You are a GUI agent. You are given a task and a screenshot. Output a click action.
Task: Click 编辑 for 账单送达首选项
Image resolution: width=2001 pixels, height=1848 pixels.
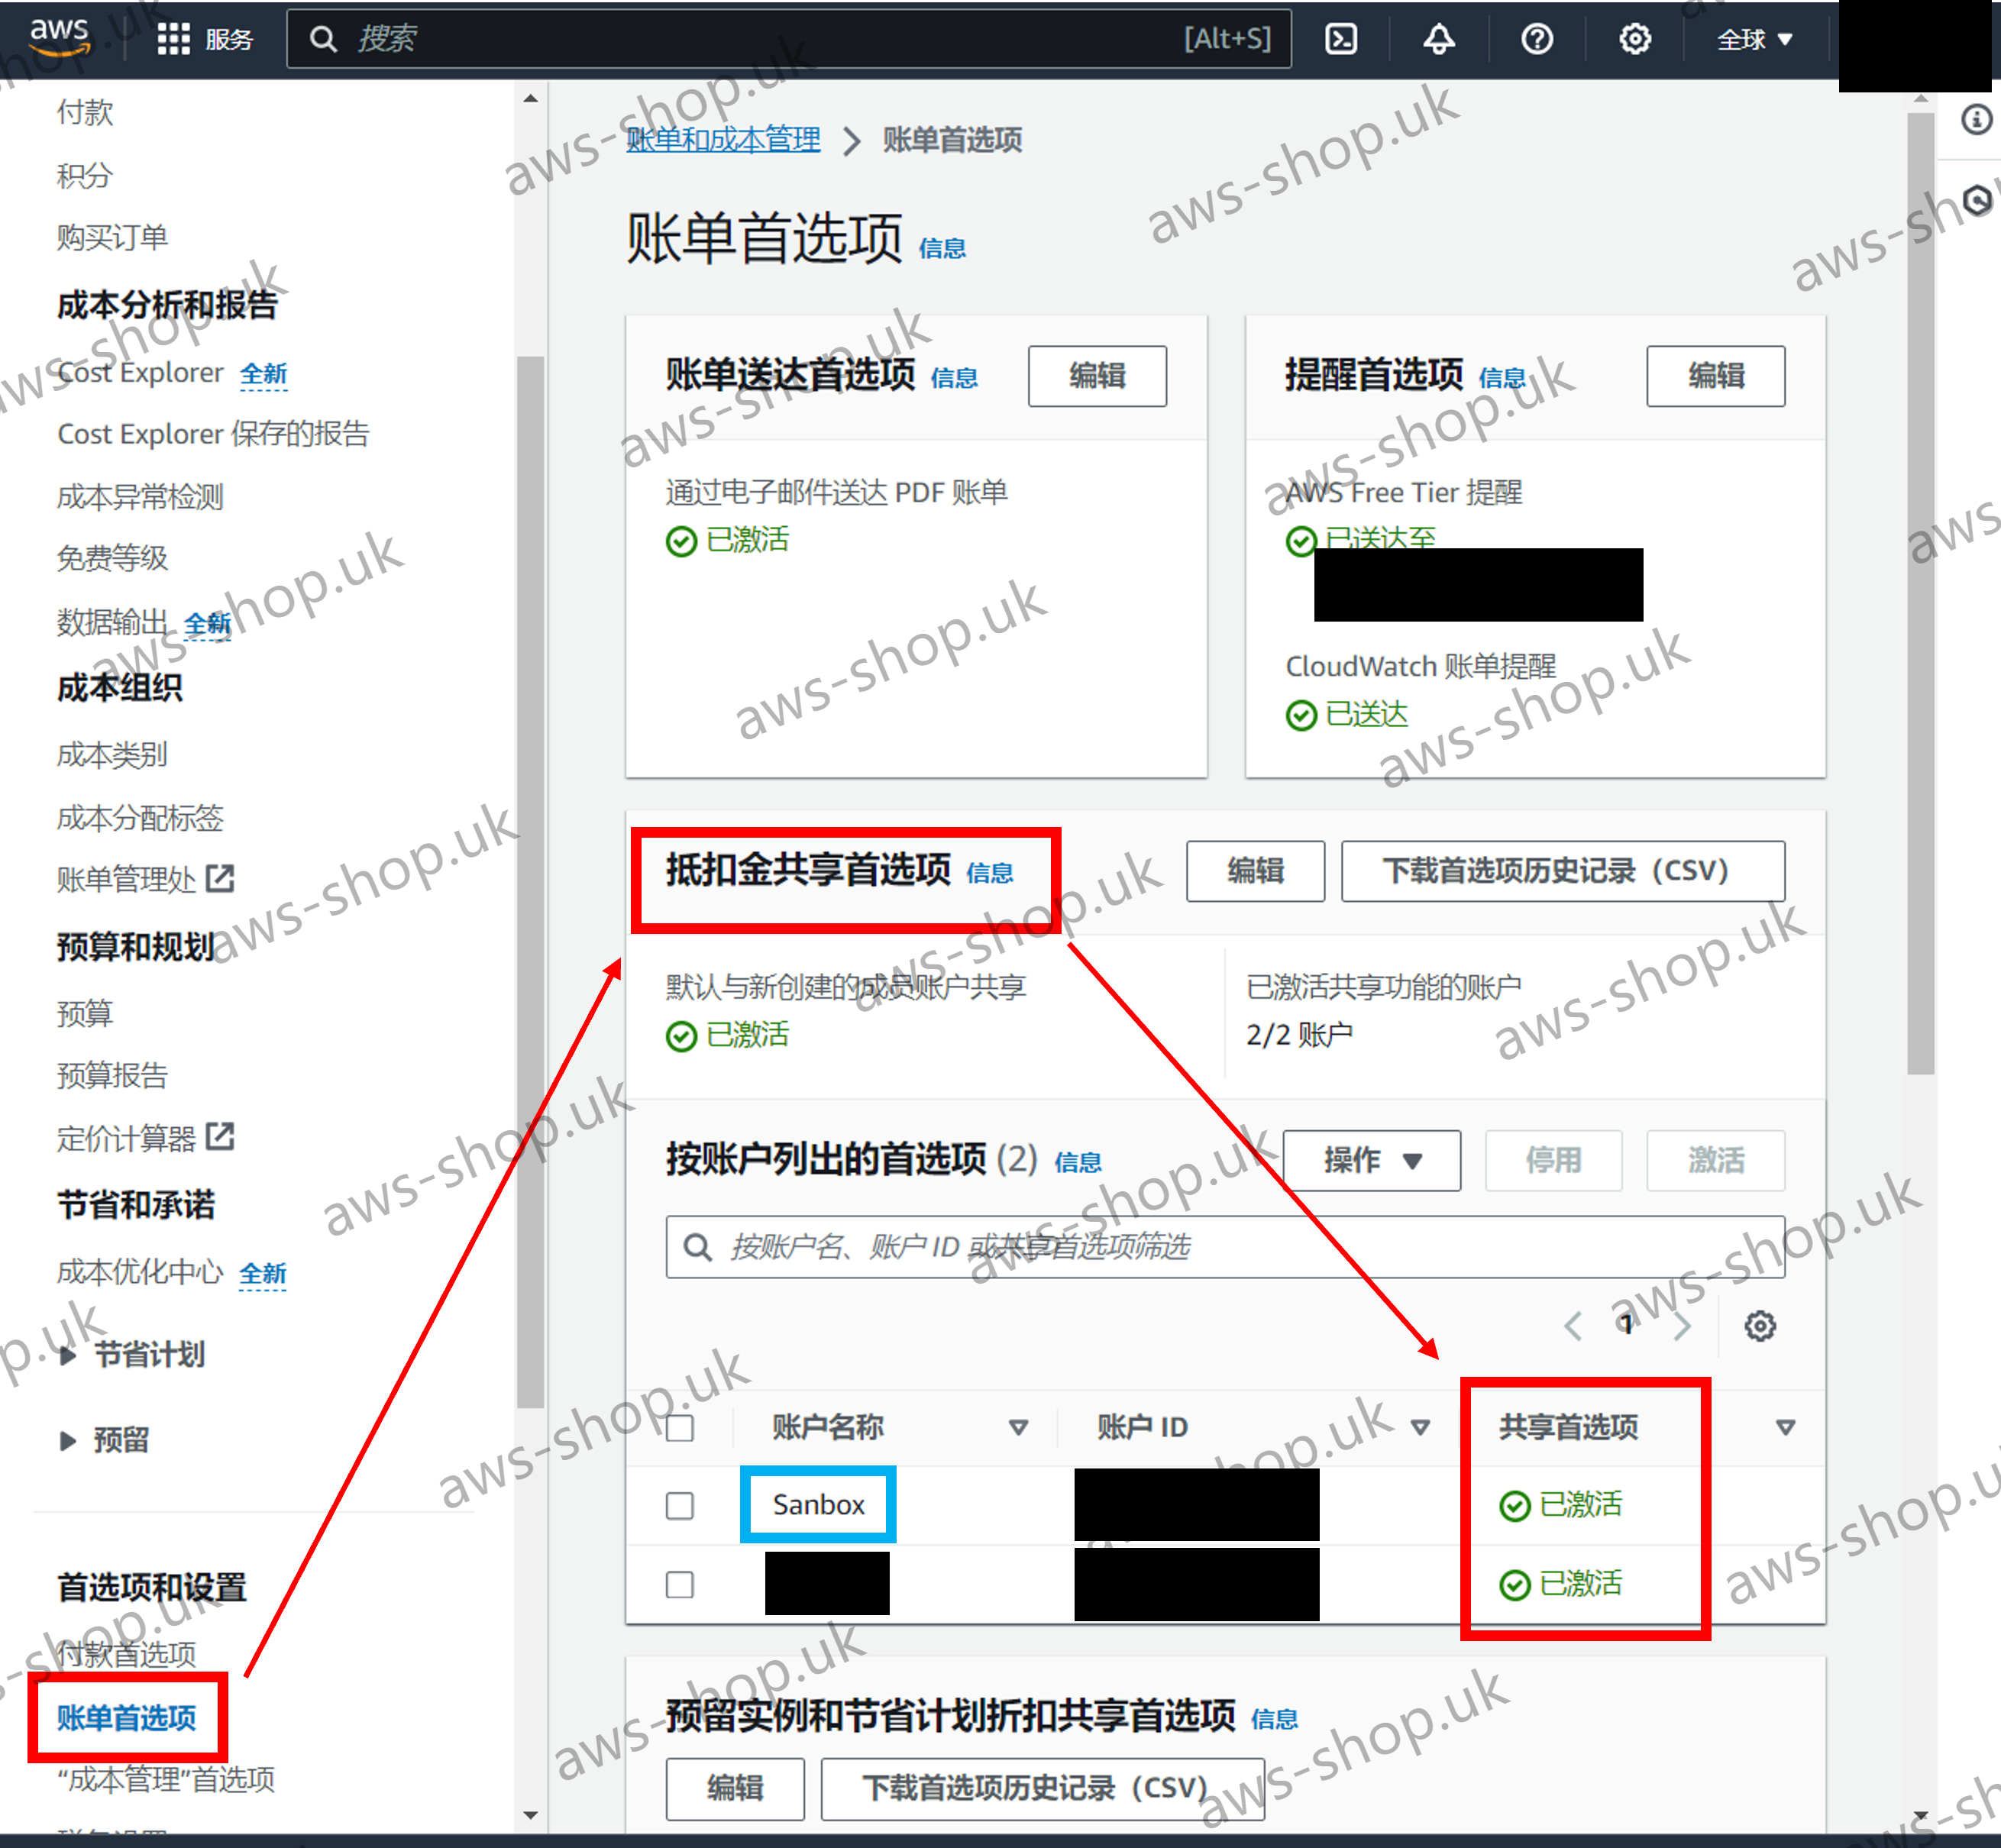tap(1097, 376)
